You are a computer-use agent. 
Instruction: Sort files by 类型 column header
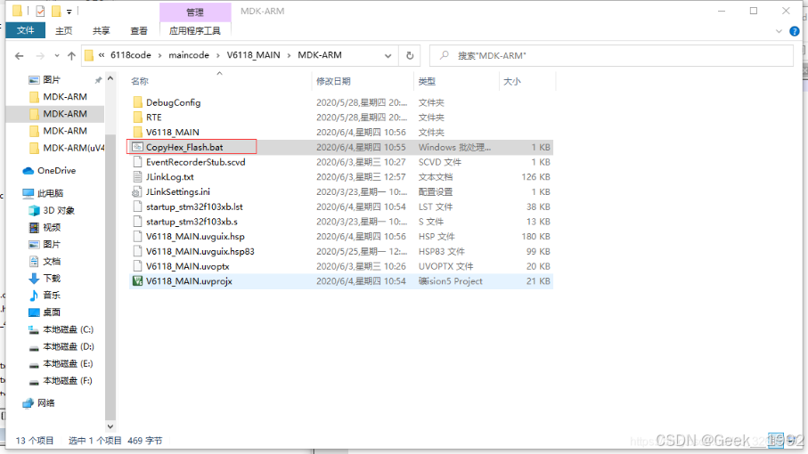(x=427, y=81)
